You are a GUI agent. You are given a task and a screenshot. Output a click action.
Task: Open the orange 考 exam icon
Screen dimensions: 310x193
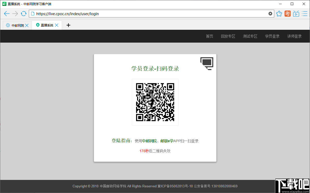tap(288, 14)
